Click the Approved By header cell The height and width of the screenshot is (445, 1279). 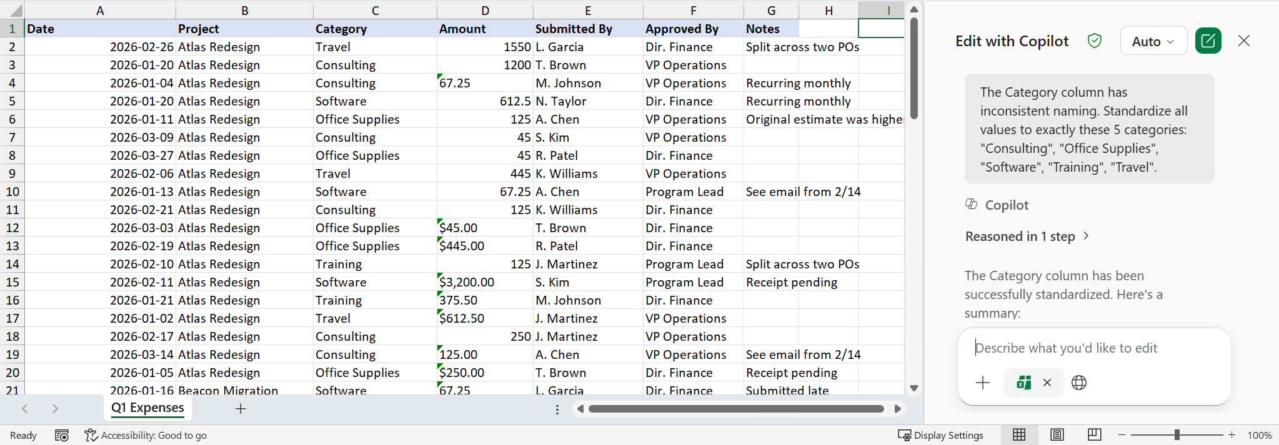pos(694,29)
